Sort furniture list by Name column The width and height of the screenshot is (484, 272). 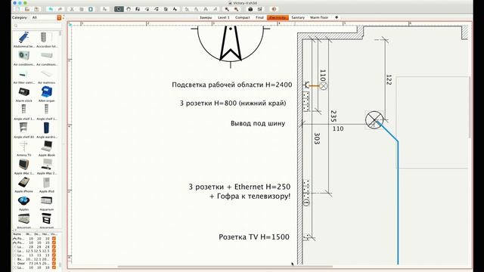pyautogui.click(x=18, y=234)
